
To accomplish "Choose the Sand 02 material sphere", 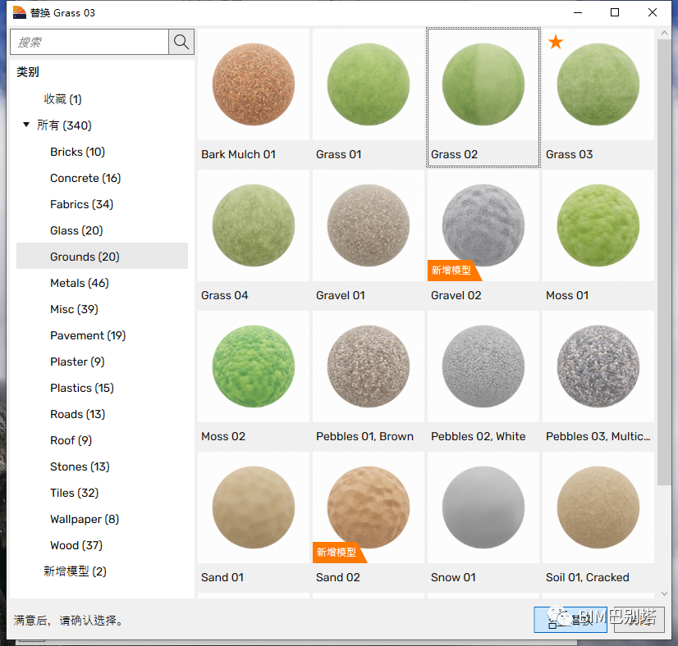I will point(369,507).
